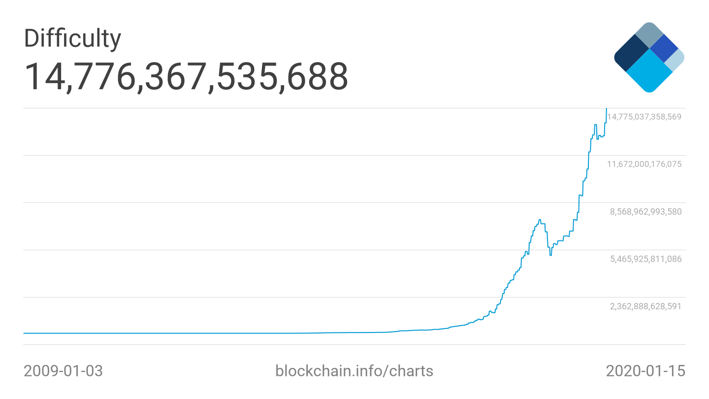
Task: Click the local peak before the mid-chart dip
Action: coord(540,220)
